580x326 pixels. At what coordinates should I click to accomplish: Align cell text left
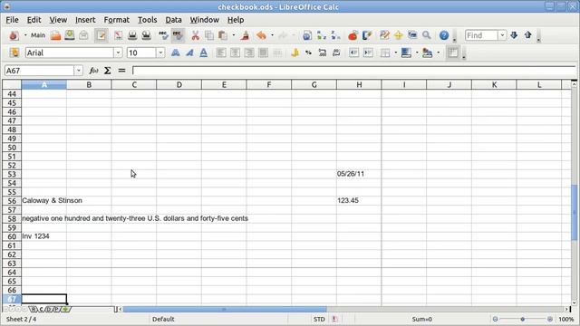(221, 53)
